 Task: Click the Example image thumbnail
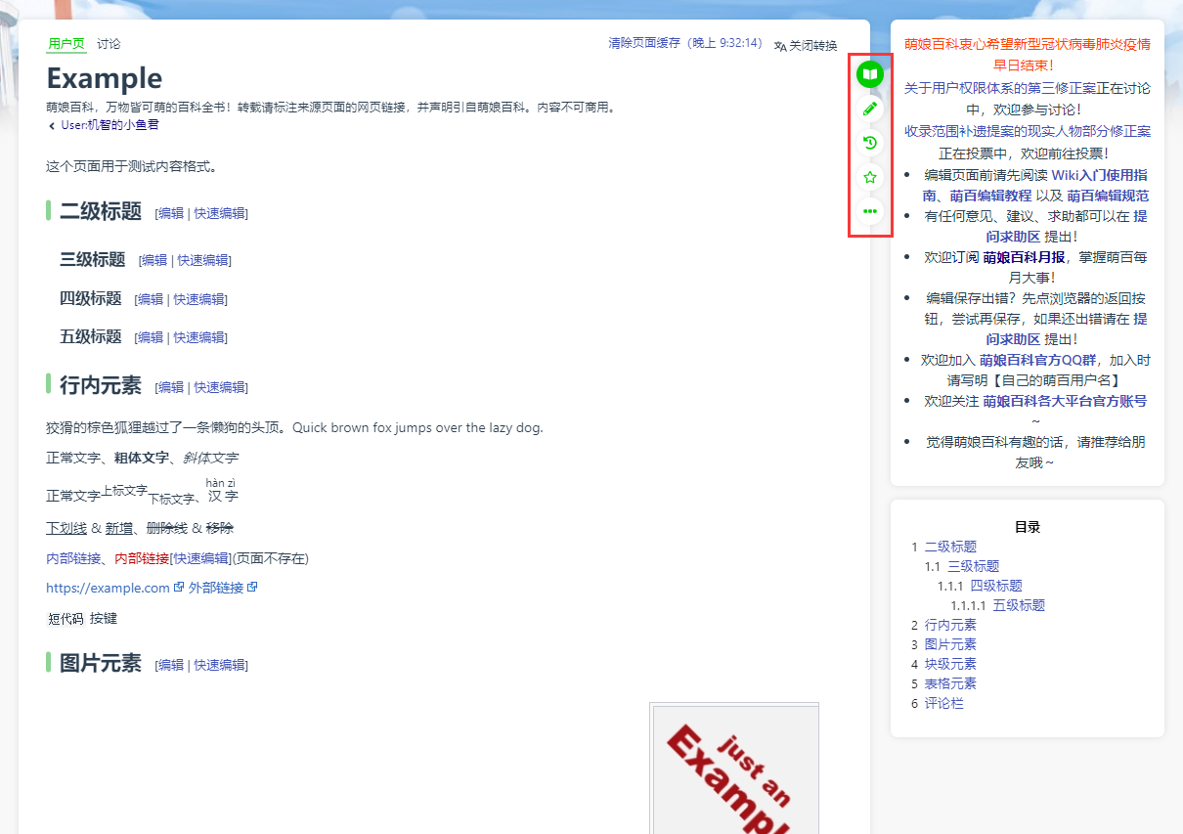tap(734, 768)
